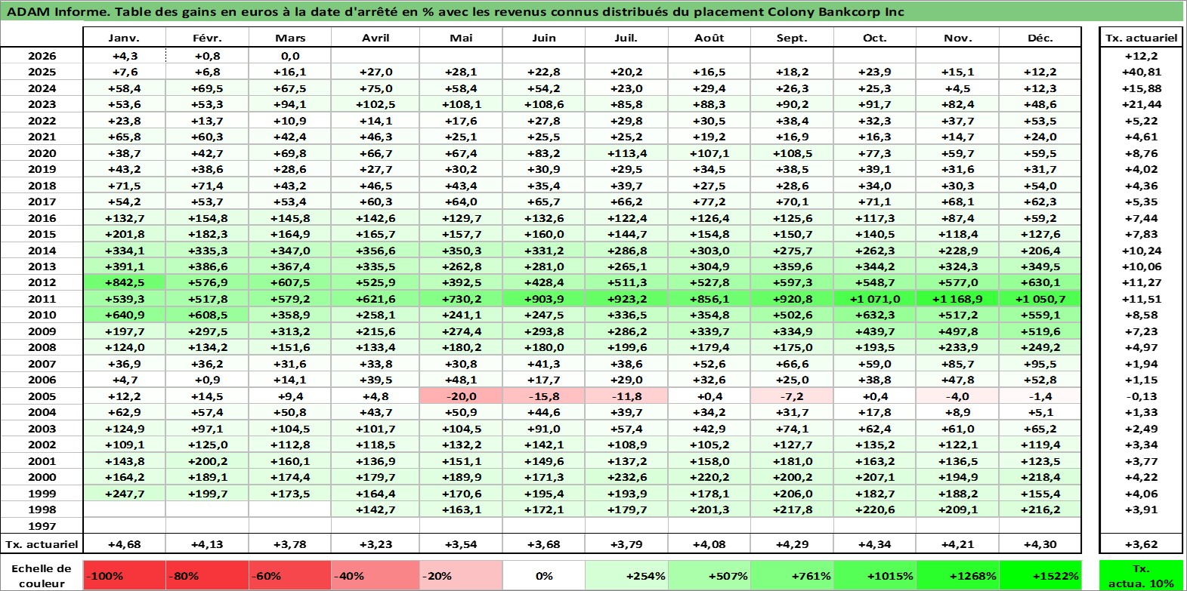The width and height of the screenshot is (1187, 591).
Task: Click the +254% legend swatch
Action: coord(626,575)
